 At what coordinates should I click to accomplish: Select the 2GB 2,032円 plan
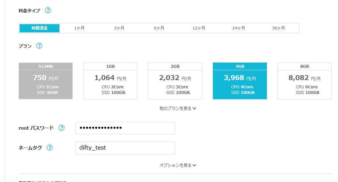coord(175,81)
